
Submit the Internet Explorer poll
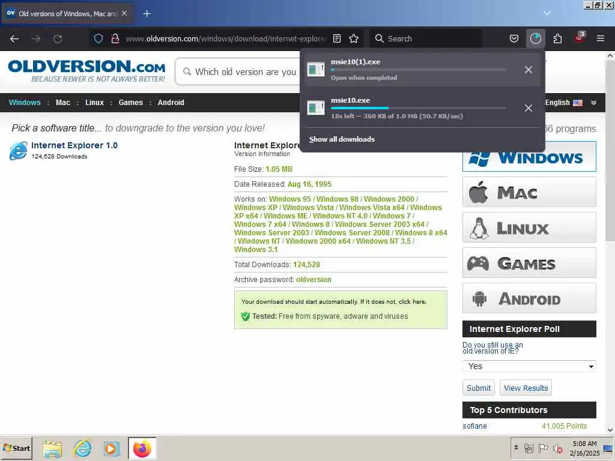[479, 388]
